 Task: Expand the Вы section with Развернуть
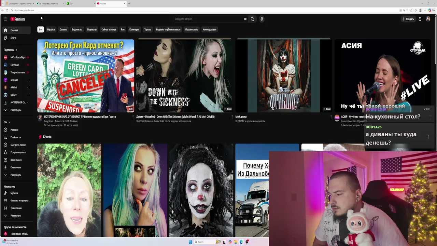pos(16,175)
